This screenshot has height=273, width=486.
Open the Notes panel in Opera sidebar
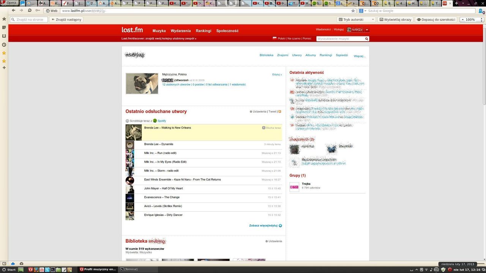[4, 27]
